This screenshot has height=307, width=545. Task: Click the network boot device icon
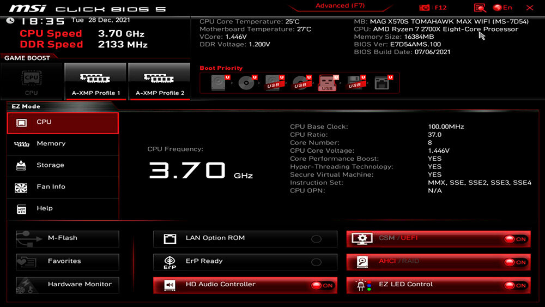pos(383,83)
